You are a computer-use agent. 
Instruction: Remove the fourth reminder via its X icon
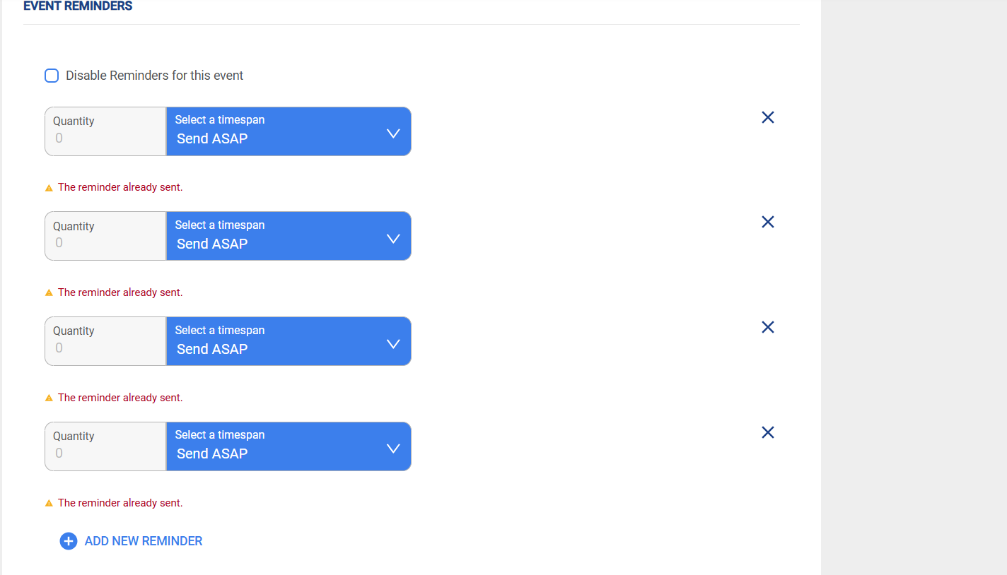pos(768,432)
